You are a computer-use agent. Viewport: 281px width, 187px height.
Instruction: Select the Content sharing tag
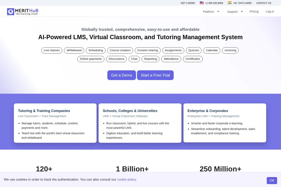(148, 51)
